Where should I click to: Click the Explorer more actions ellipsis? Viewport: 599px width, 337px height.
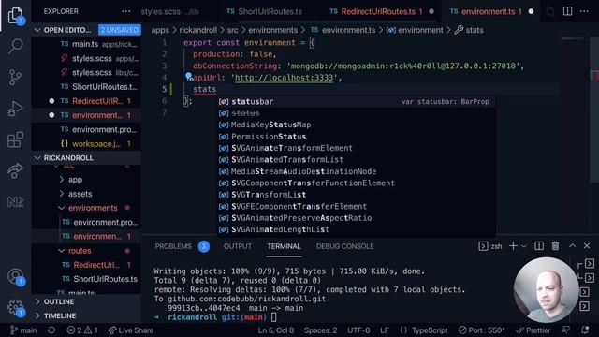pos(126,11)
